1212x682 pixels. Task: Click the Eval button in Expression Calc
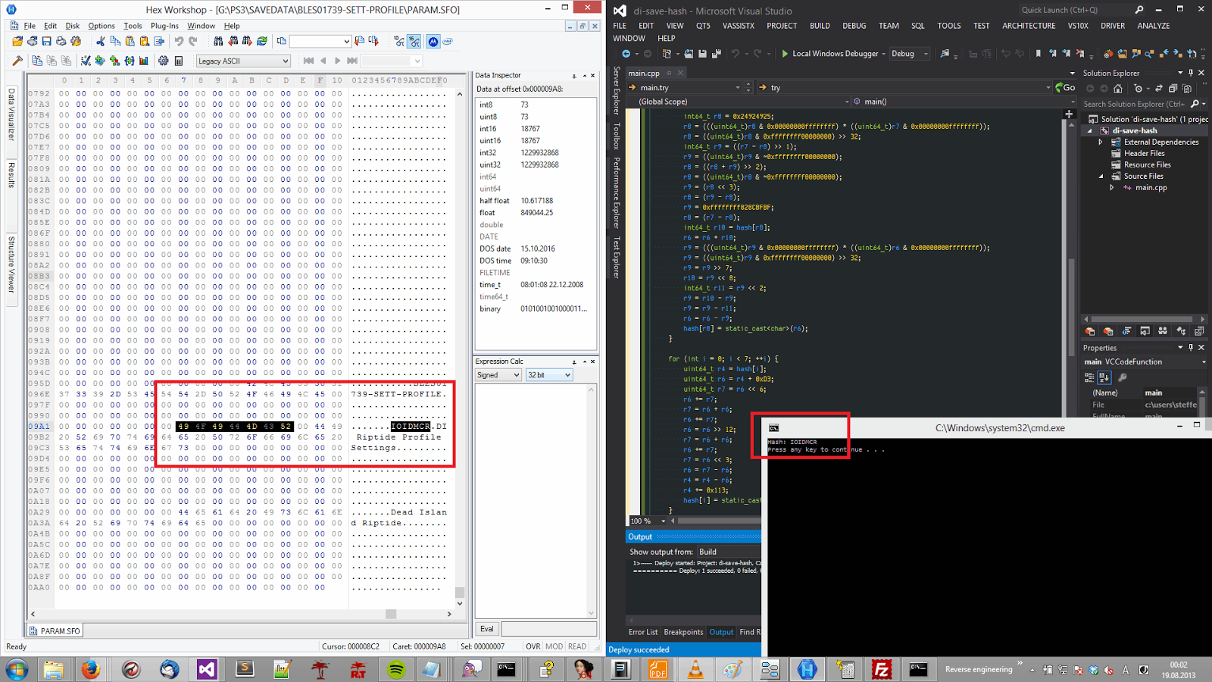[x=486, y=629]
